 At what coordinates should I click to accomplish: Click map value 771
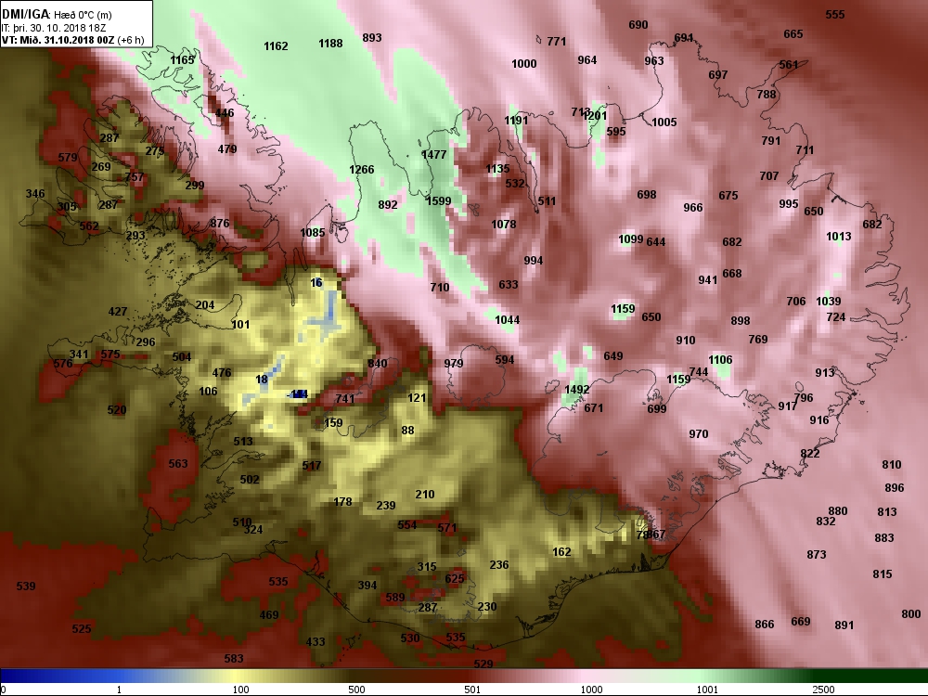pyautogui.click(x=556, y=42)
